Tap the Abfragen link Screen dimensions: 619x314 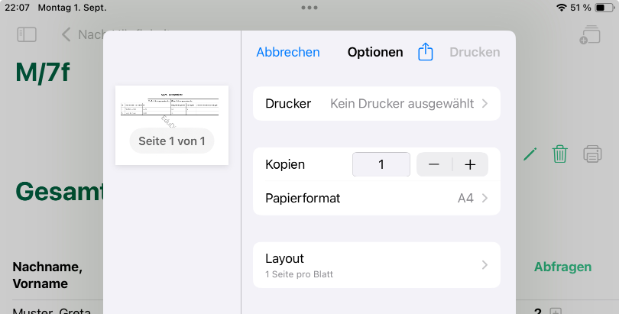click(x=562, y=267)
